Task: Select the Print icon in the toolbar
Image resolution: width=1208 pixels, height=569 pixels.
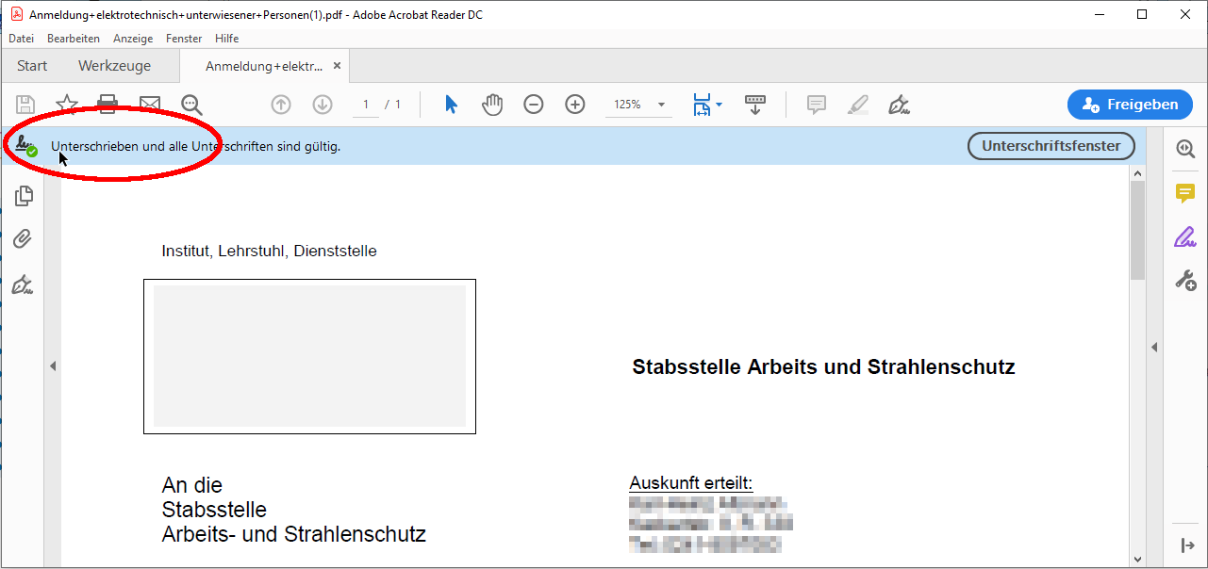Action: [x=108, y=104]
